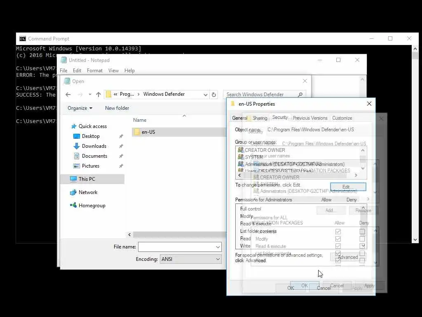Open the View menu in Notepad

tap(113, 71)
